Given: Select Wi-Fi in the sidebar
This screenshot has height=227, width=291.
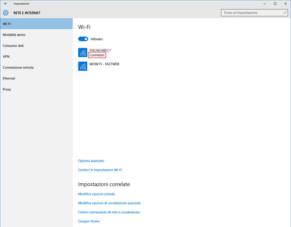Looking at the screenshot, I should pos(37,24).
